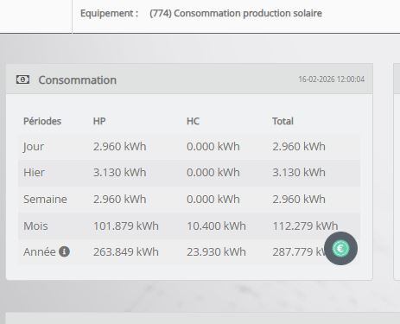Click Hier Total value 3.130 kWh

click(x=299, y=173)
